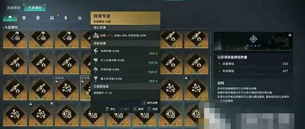Select the helmet mod category icon
305x129 pixels.
(x=10, y=18)
